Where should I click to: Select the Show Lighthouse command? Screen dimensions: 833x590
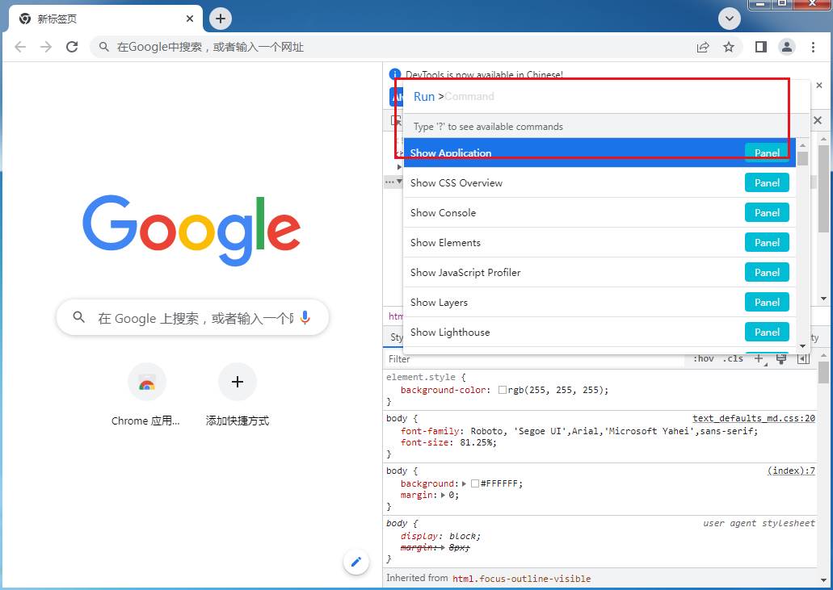tap(600, 333)
